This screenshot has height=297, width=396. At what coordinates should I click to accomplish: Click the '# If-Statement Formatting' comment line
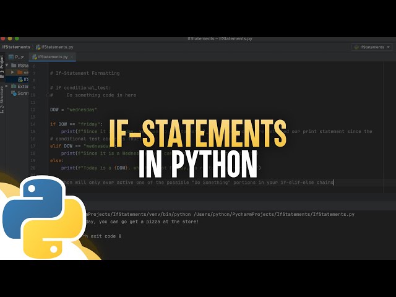coord(85,73)
